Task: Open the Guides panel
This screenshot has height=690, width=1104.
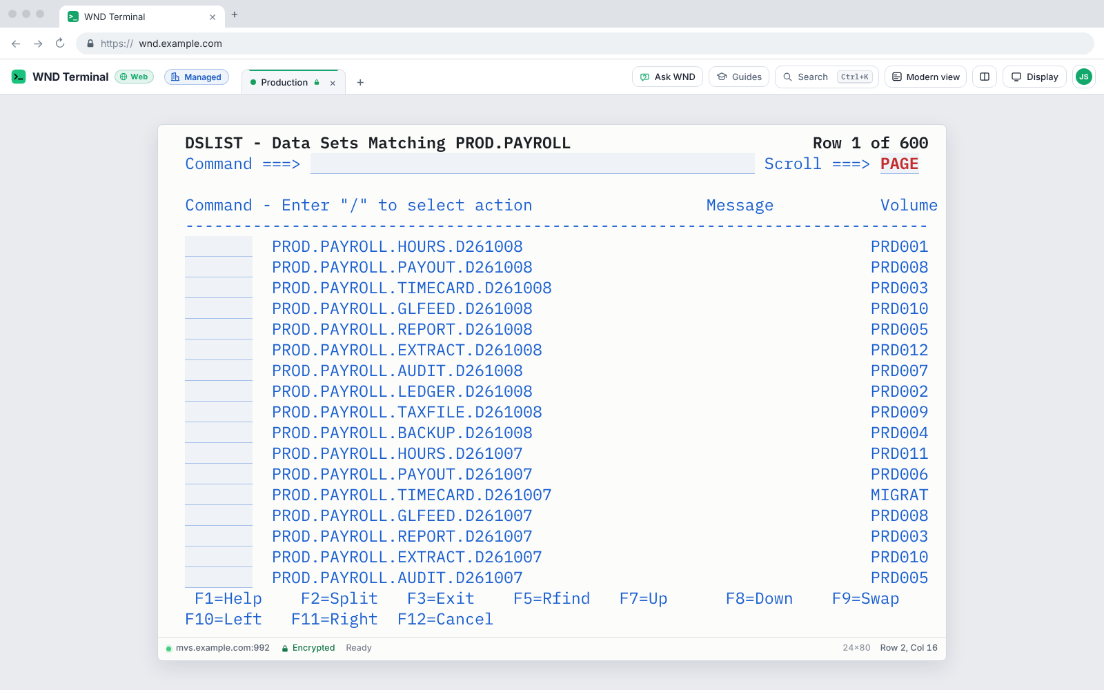Action: [739, 77]
